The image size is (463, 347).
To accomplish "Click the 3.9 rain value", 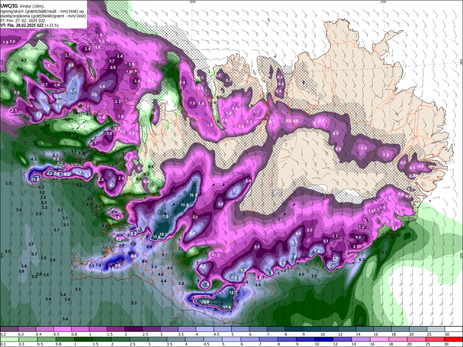I will [314, 276].
